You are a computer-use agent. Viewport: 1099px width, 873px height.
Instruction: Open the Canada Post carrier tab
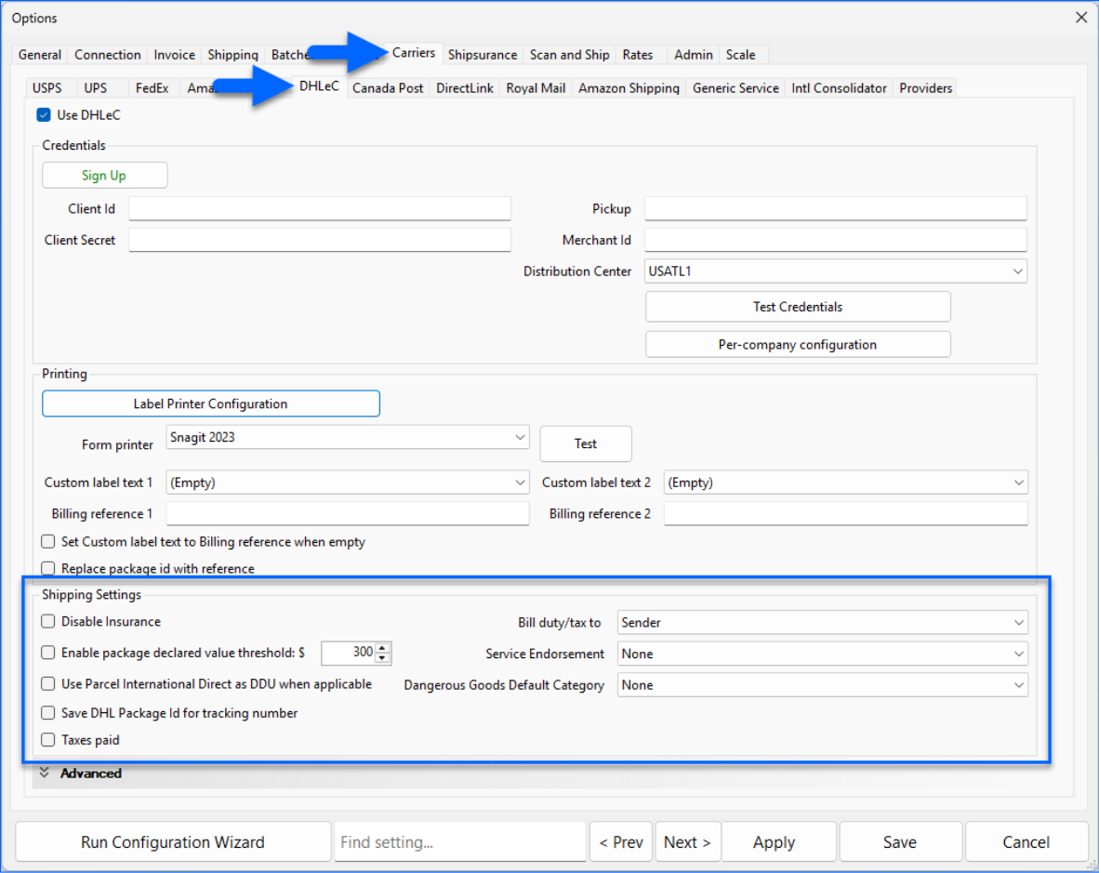388,88
